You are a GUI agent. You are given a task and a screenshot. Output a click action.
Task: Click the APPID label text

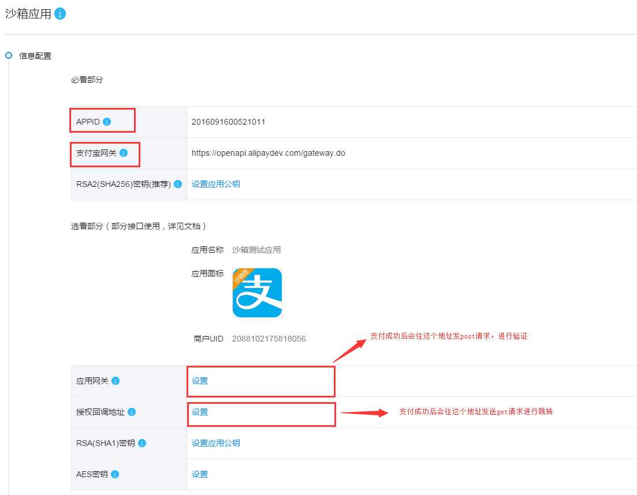(88, 122)
